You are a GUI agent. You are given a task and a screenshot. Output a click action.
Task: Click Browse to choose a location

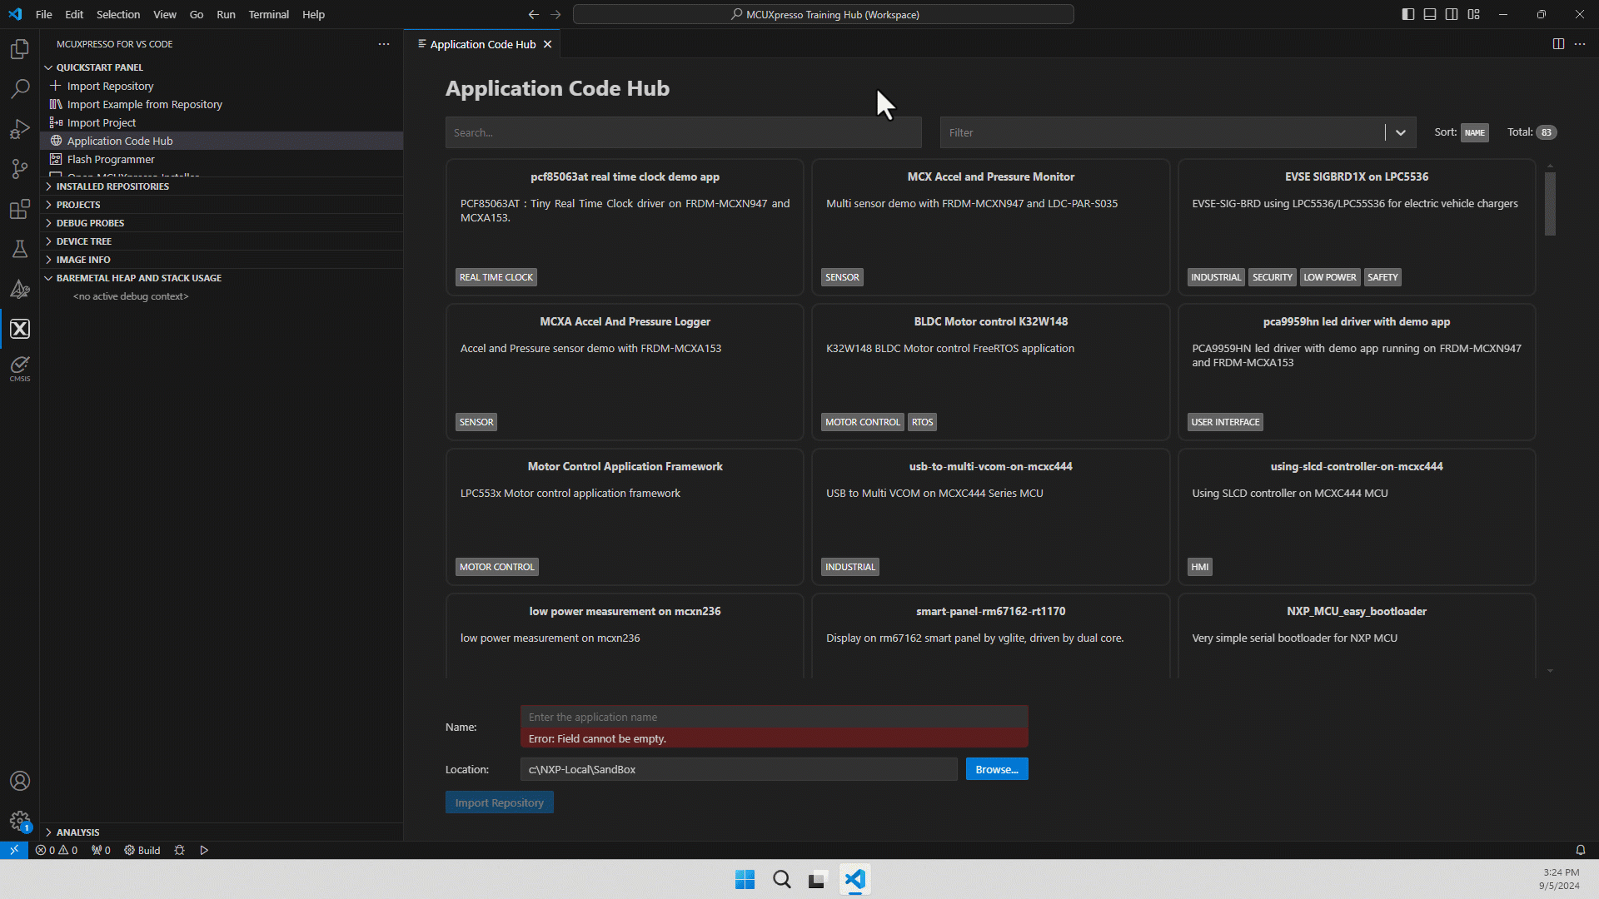[x=996, y=768]
